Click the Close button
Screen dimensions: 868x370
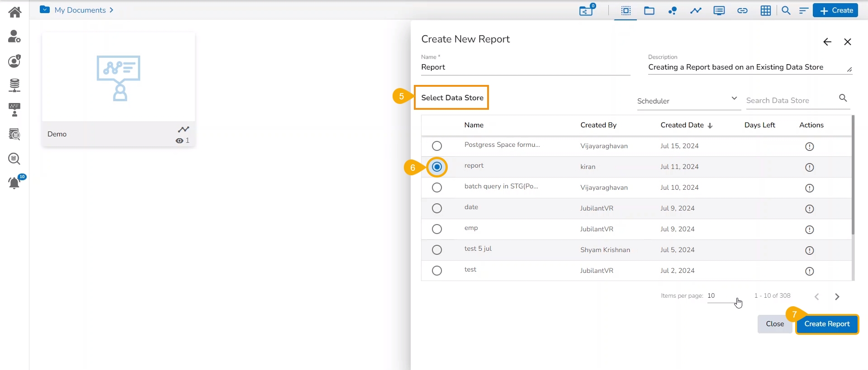pos(774,324)
